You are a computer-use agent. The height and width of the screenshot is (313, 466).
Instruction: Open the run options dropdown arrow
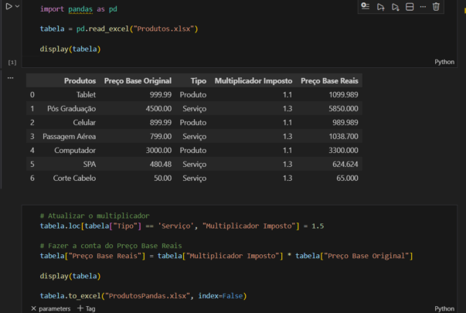tap(17, 6)
